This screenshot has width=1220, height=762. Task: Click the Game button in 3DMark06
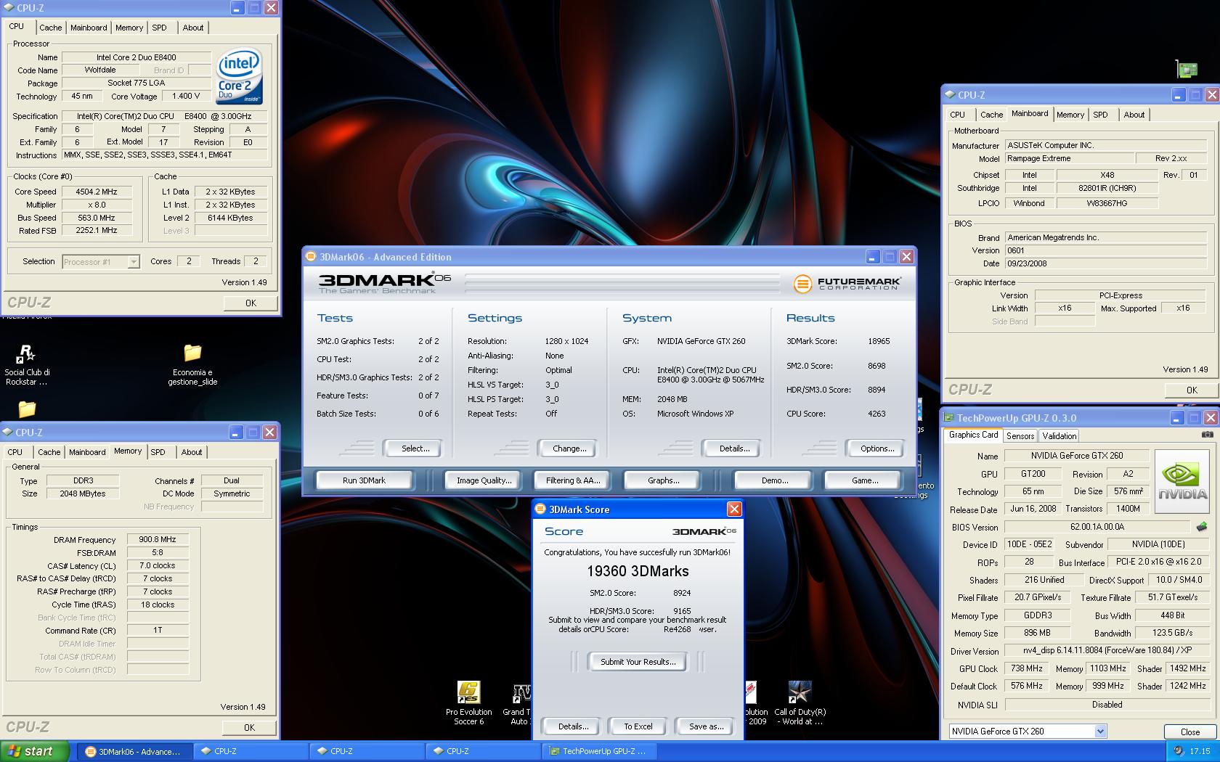[x=864, y=480]
